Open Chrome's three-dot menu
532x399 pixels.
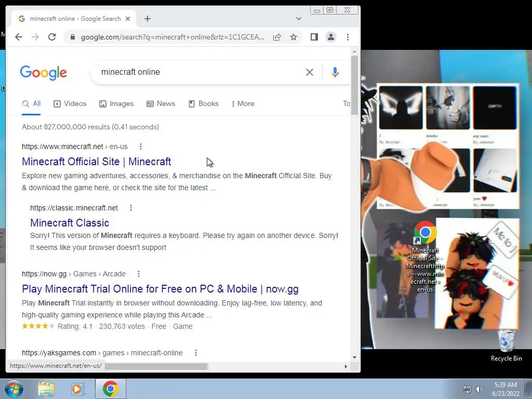348,37
